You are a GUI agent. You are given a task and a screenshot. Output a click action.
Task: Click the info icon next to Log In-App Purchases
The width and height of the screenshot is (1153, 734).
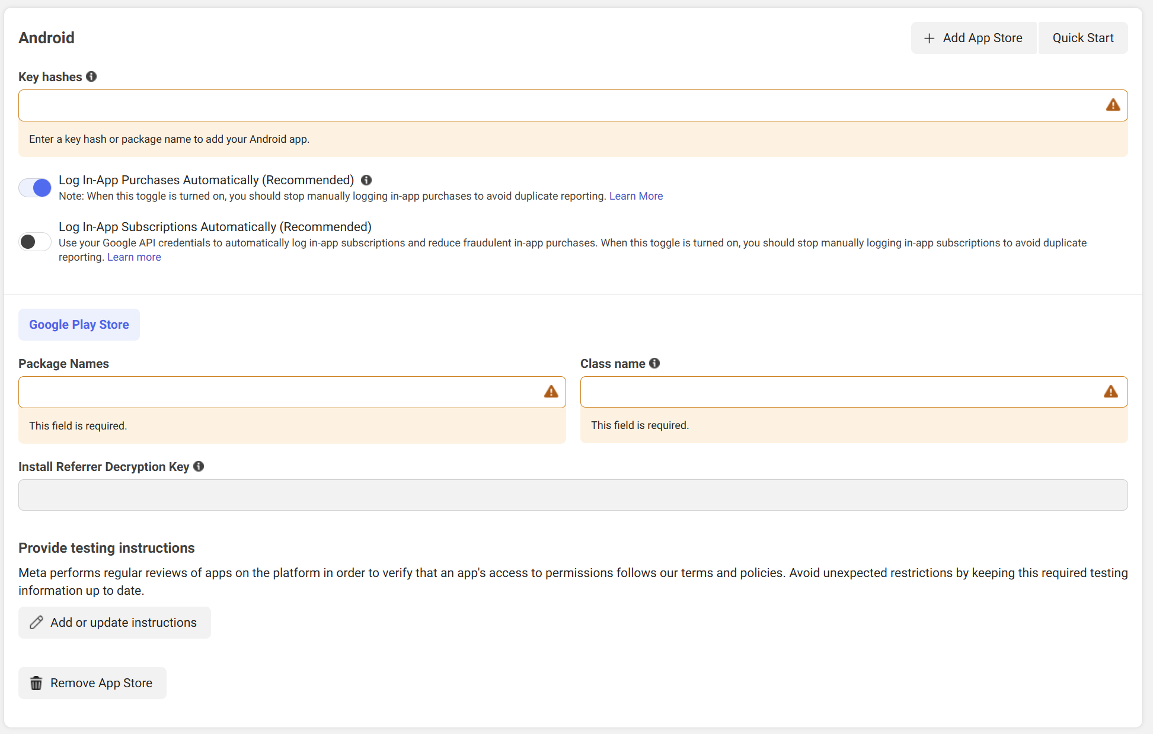coord(366,180)
